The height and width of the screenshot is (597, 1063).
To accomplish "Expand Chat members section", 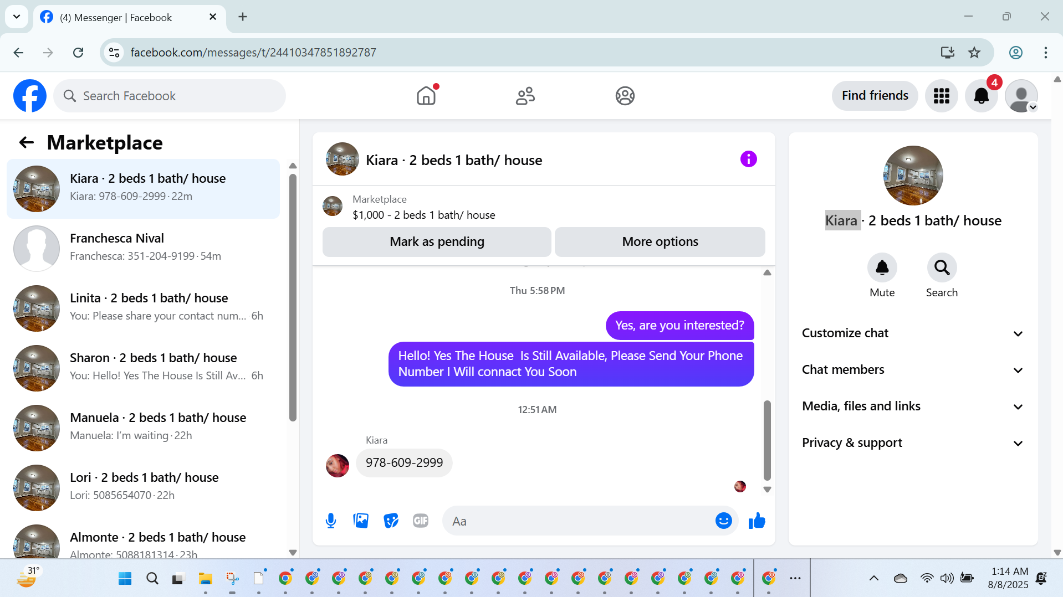I will [x=913, y=370].
